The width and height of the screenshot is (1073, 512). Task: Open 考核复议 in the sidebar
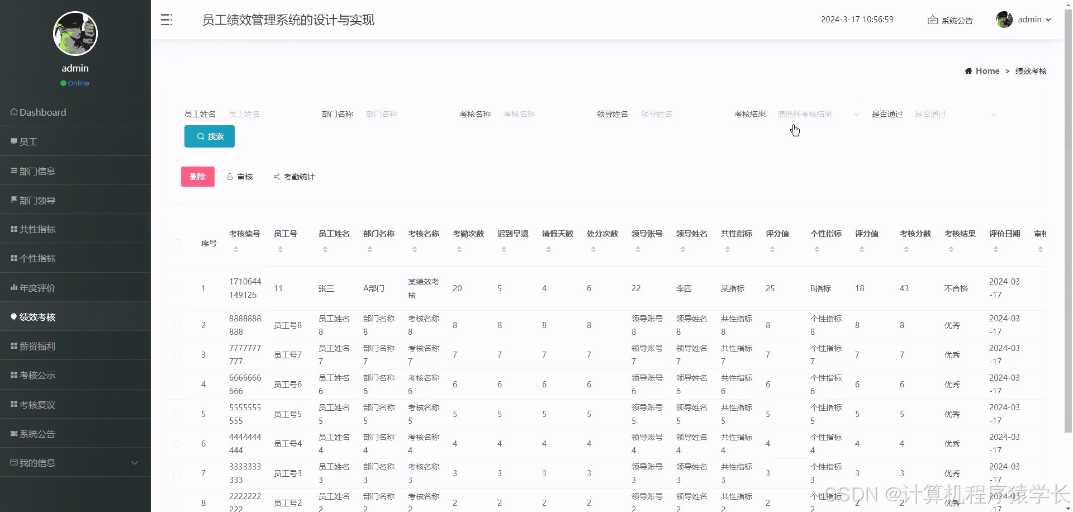(x=75, y=404)
